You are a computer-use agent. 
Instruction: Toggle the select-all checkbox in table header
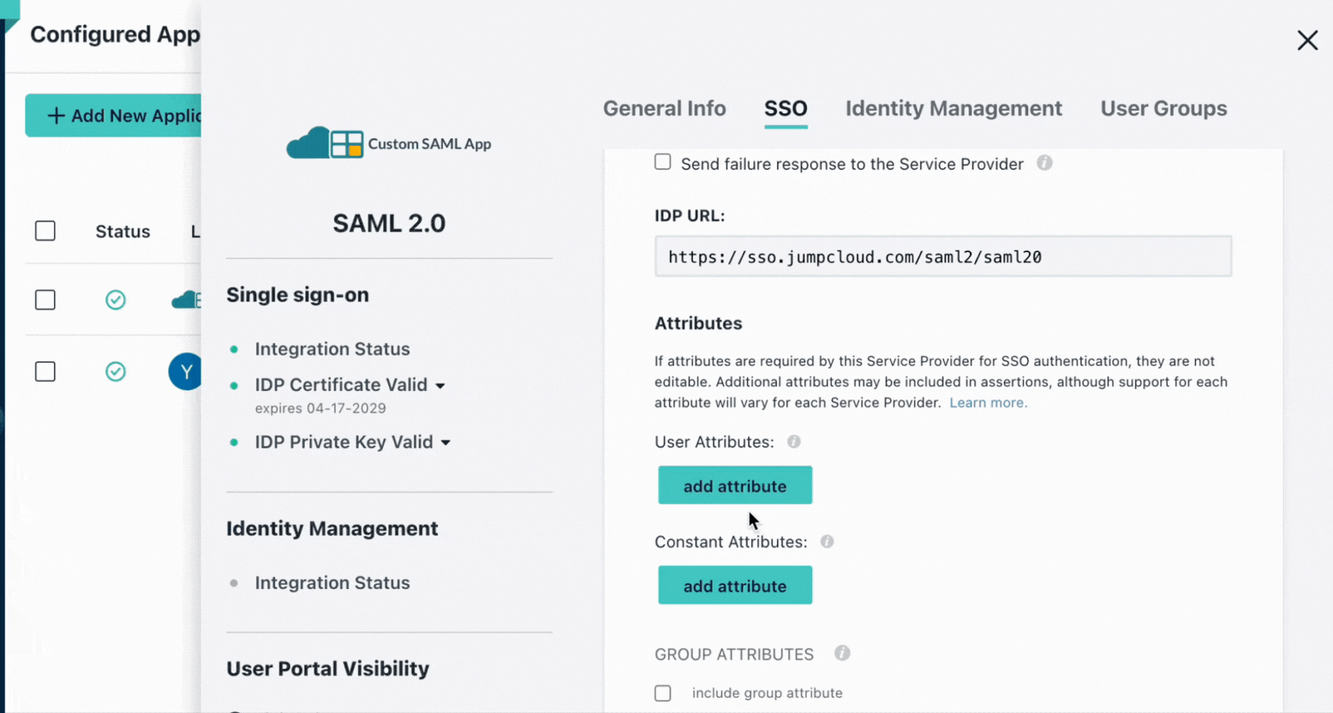pyautogui.click(x=46, y=231)
